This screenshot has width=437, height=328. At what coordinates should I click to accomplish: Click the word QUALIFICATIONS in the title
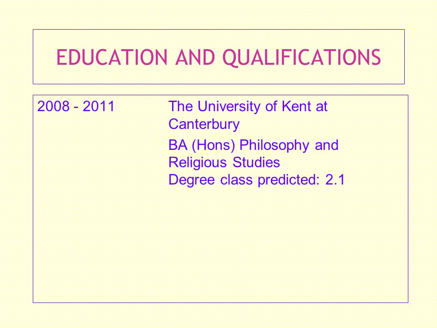pyautogui.click(x=302, y=58)
